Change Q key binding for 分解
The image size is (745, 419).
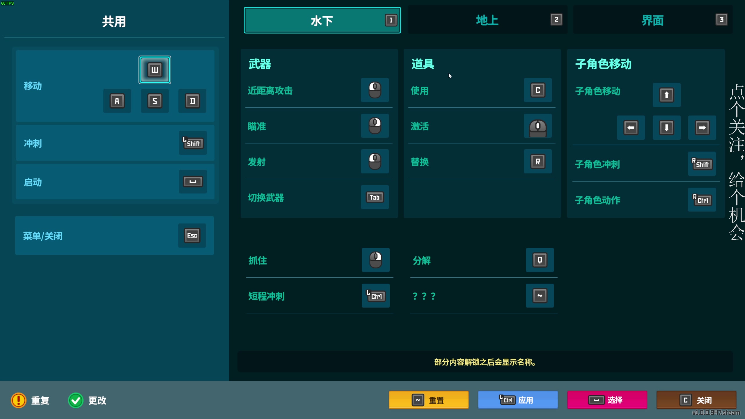click(x=540, y=260)
